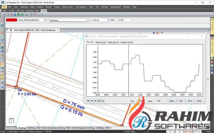The image size is (214, 133).
Task: Click the HL icon in the left sidebar
Action: 2,68
